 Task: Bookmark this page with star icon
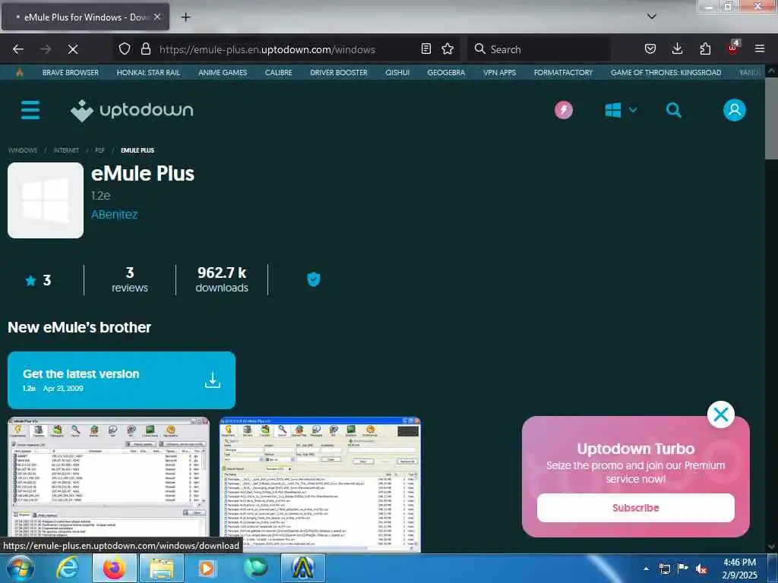[448, 49]
